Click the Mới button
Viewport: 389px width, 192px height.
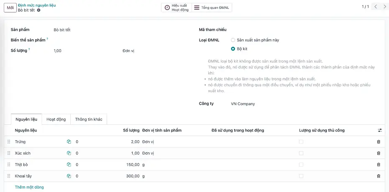coord(10,8)
